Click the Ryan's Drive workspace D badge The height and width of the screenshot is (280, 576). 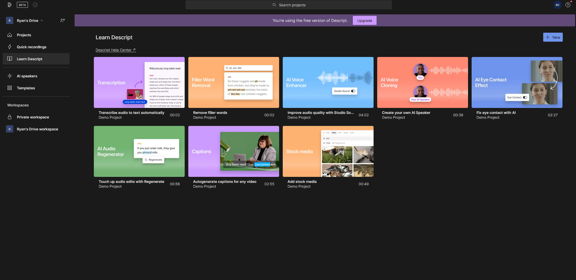9,129
